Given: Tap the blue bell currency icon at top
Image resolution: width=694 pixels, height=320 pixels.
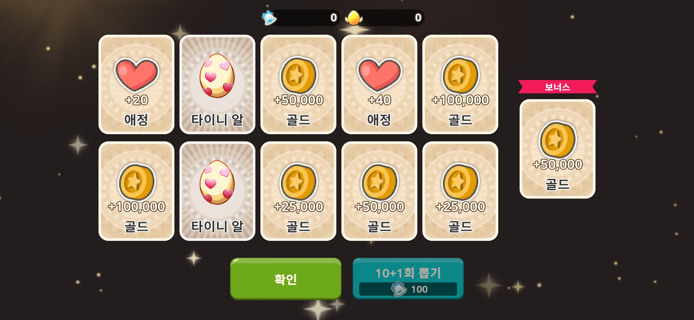Looking at the screenshot, I should point(269,18).
